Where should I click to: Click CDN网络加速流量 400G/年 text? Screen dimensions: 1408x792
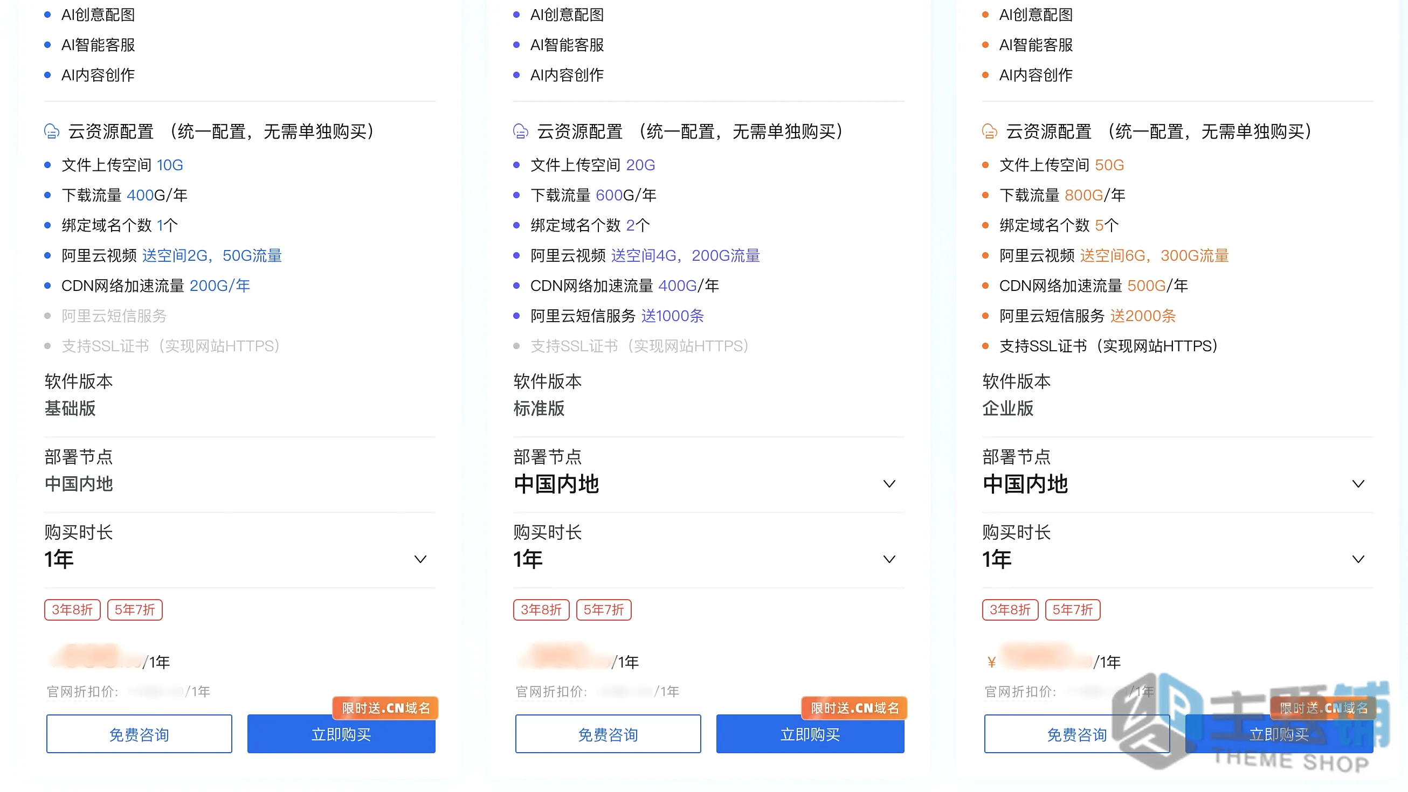625,286
